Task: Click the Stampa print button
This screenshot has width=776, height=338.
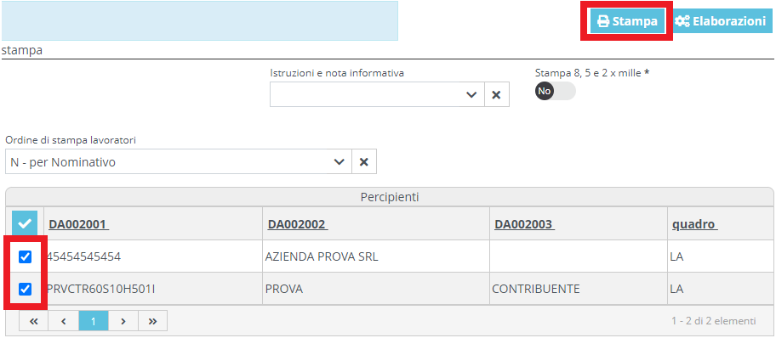Action: pyautogui.click(x=626, y=21)
